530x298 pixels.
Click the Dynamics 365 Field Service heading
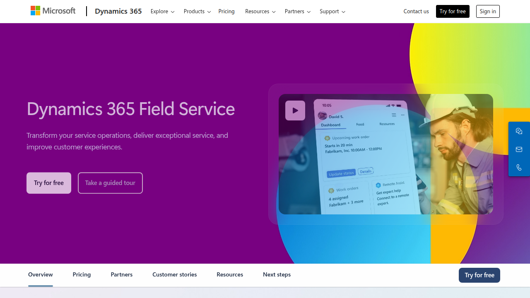(x=131, y=108)
